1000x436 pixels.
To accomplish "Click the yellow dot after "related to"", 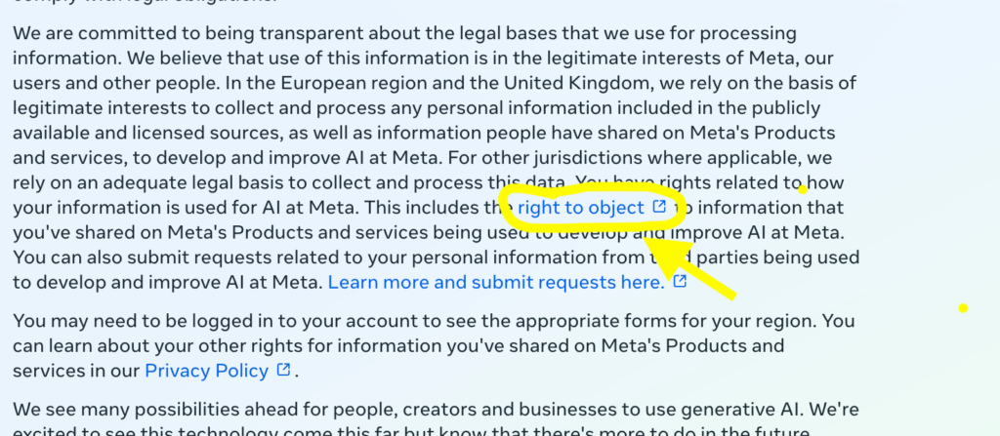I will click(803, 189).
